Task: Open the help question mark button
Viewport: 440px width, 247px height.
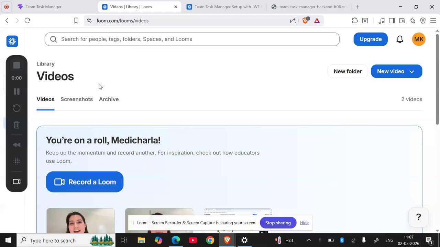Action: pyautogui.click(x=418, y=217)
